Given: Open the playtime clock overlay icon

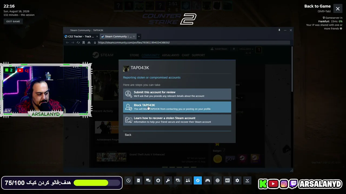Looking at the screenshot, I should [x=128, y=181].
